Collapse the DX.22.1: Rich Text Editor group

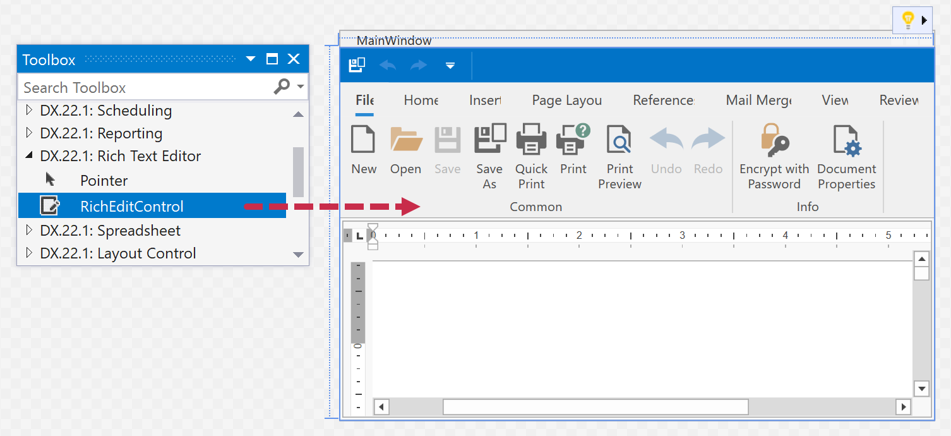(28, 156)
